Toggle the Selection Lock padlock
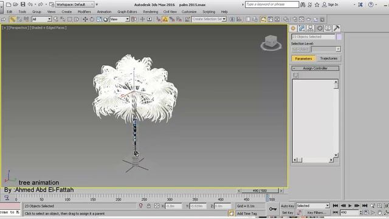 coord(148,206)
